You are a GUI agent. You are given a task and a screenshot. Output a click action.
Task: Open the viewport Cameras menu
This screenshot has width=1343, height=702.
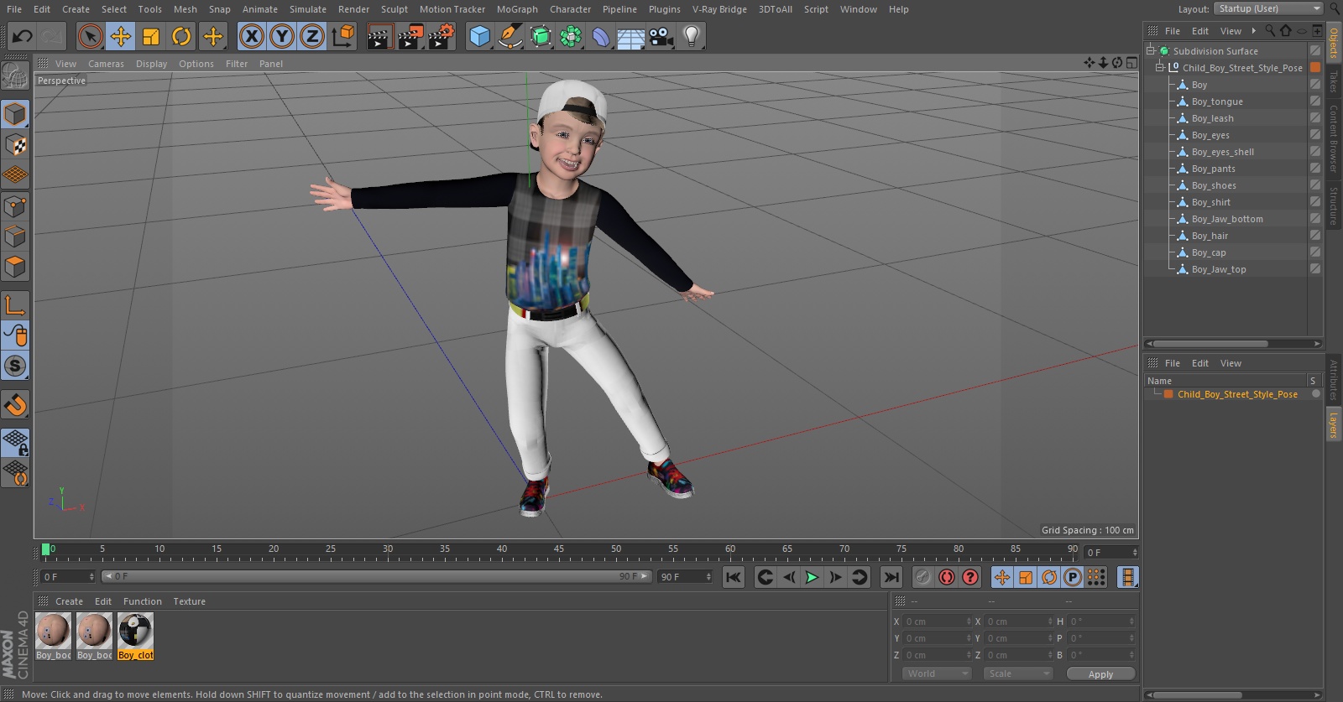click(x=106, y=64)
